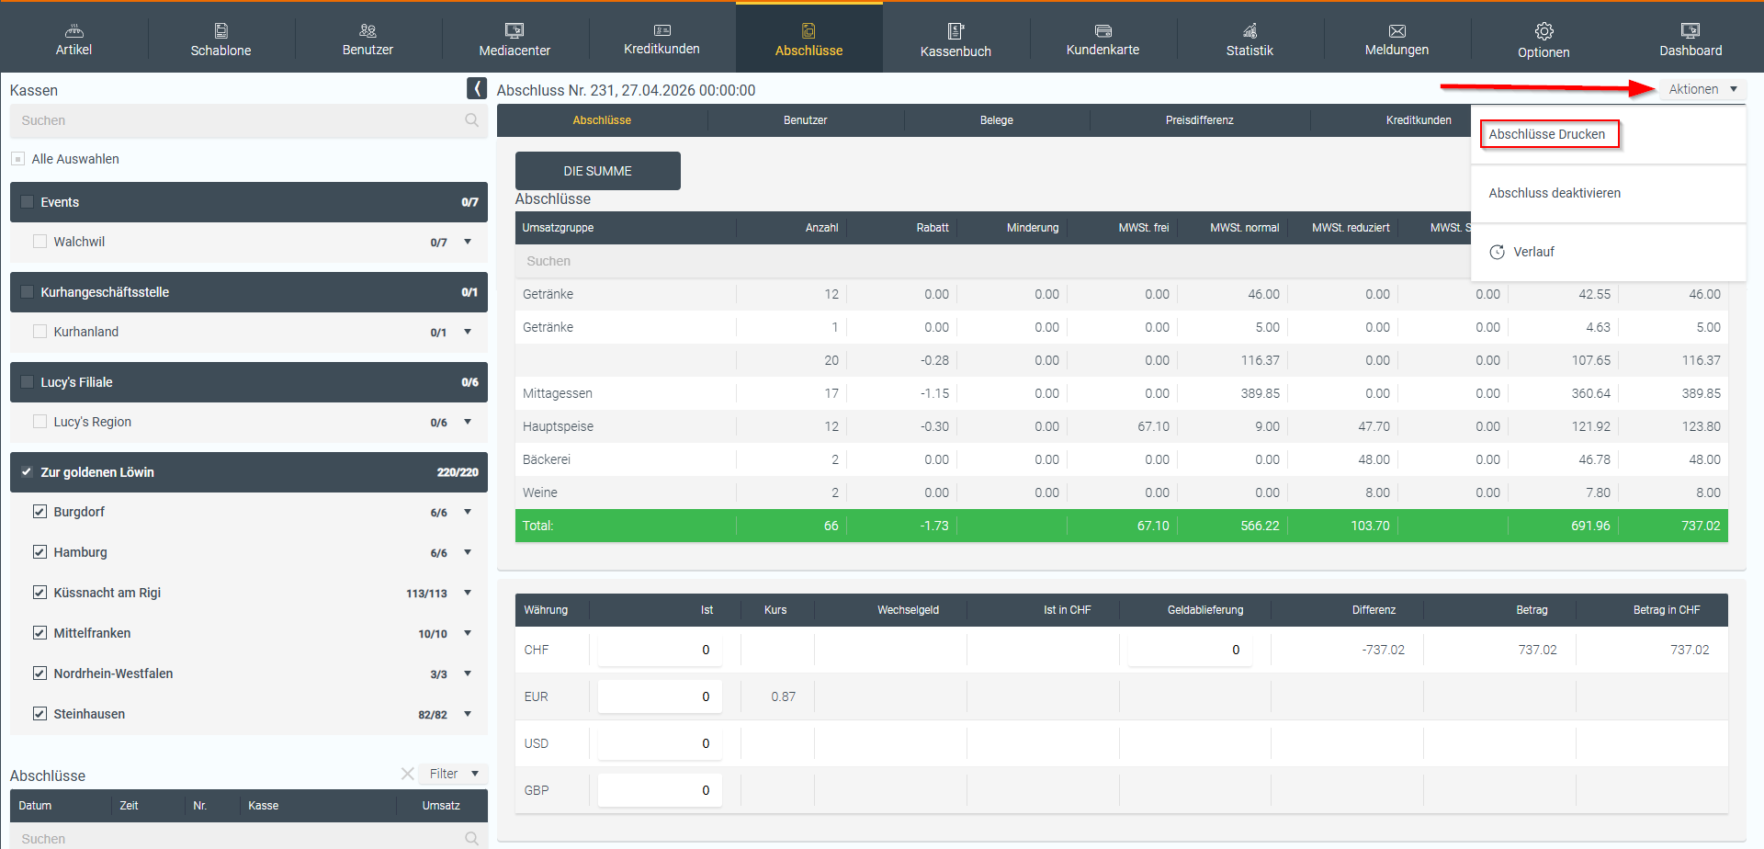The height and width of the screenshot is (849, 1764).
Task: Uncheck the Burgdorf checkbox
Action: coord(40,512)
